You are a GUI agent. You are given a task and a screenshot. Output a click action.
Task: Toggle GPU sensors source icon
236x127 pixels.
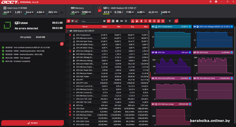pos(109,21)
